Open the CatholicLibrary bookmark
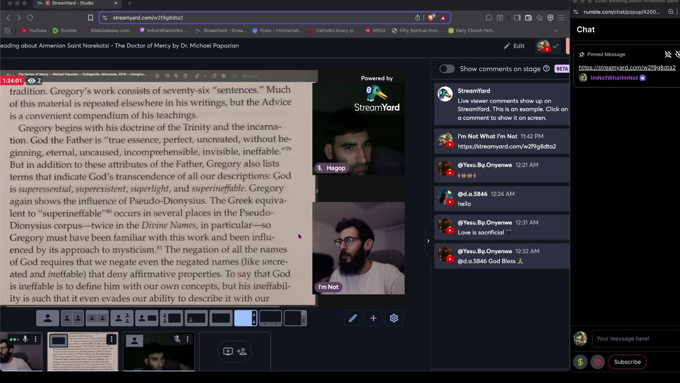Image resolution: width=680 pixels, height=383 pixels. [333, 30]
